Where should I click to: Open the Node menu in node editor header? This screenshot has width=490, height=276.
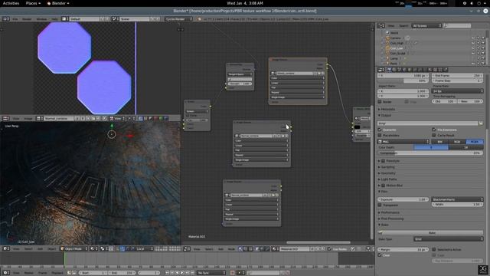pyautogui.click(x=231, y=248)
